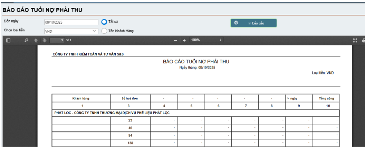Click the "Khách hàng" column header
Image resolution: width=365 pixels, height=147 pixels.
[x=81, y=98]
